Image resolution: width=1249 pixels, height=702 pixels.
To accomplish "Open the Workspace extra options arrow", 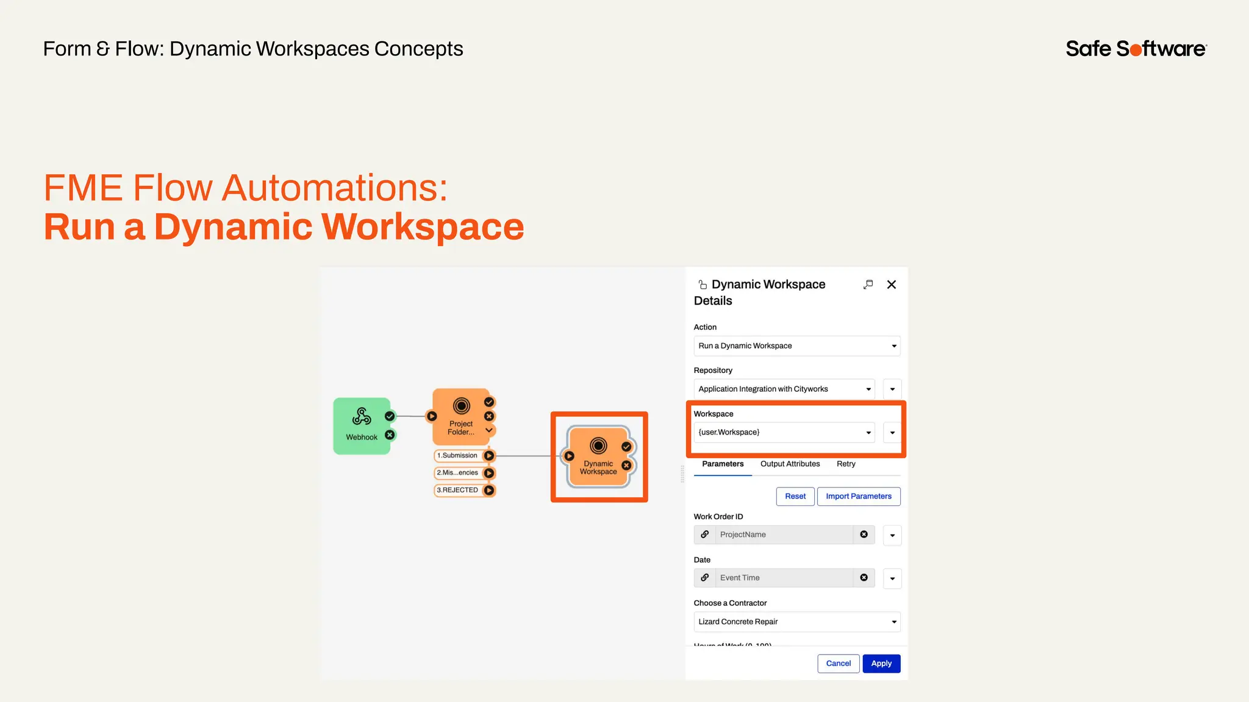I will pyautogui.click(x=892, y=433).
